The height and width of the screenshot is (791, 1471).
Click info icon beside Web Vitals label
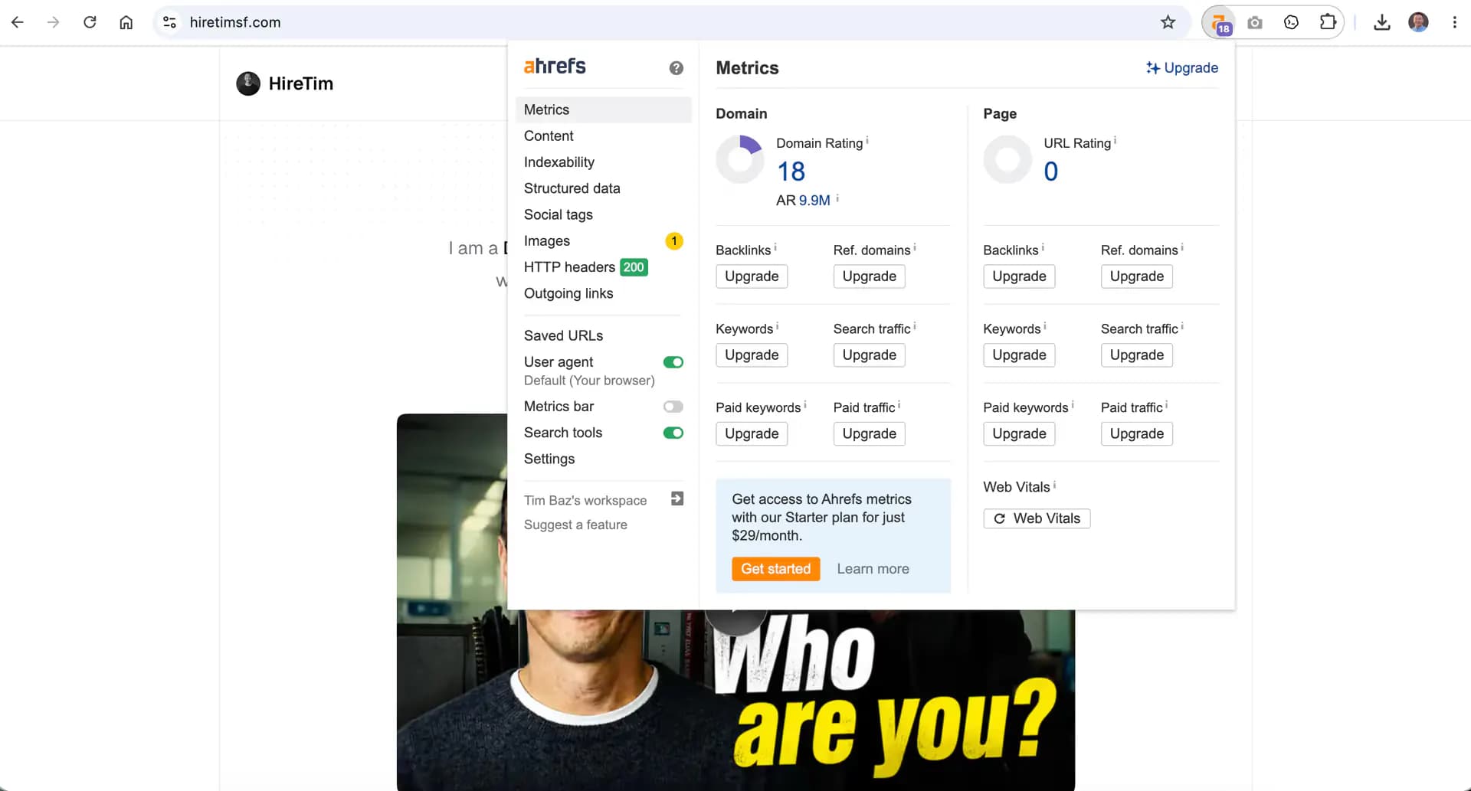(1054, 485)
